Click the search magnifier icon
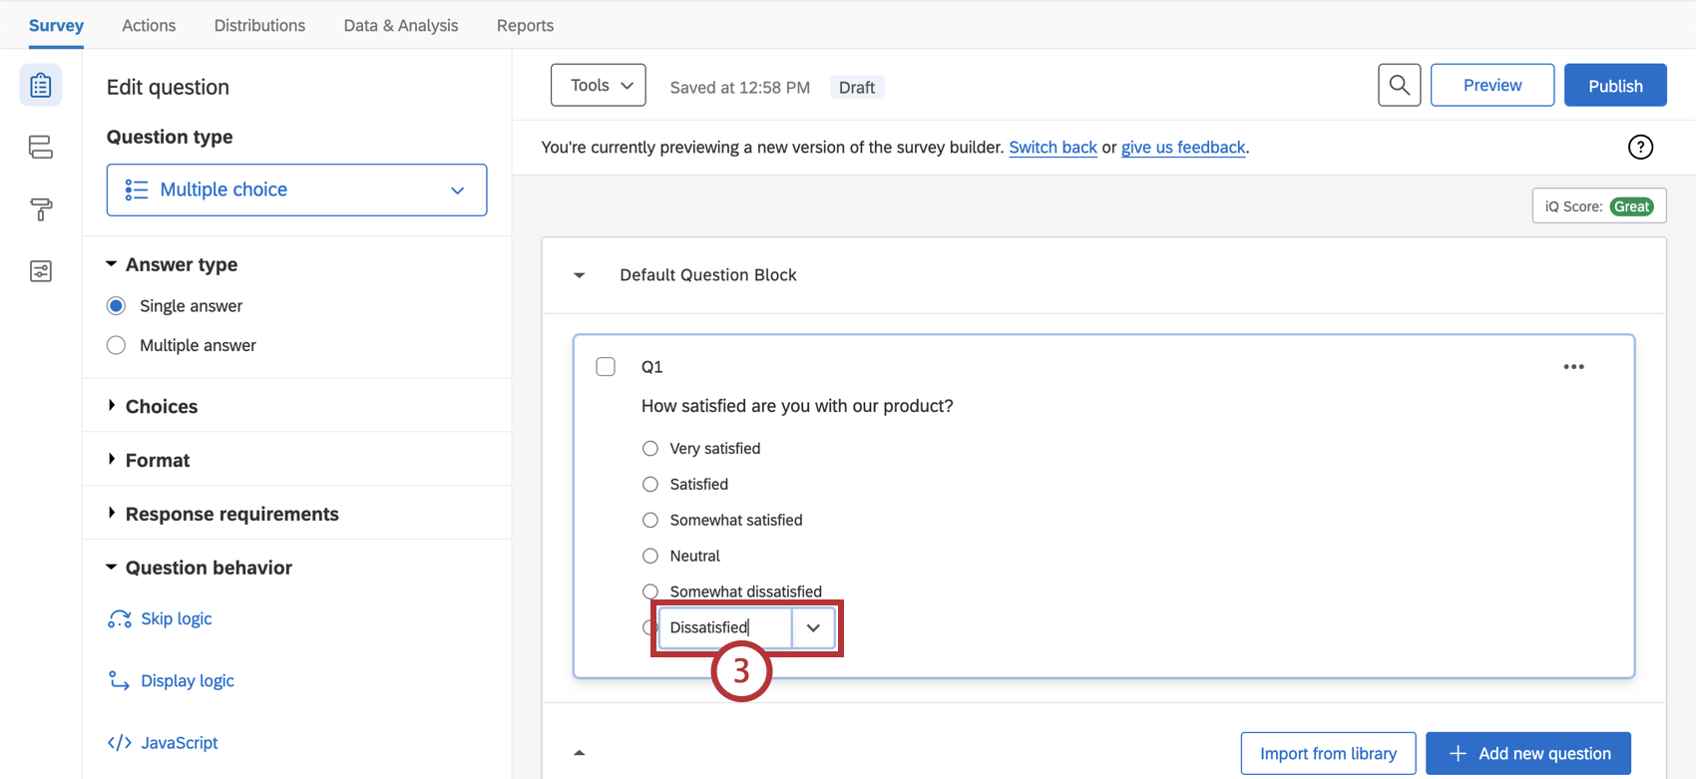This screenshot has height=779, width=1696. tap(1399, 86)
